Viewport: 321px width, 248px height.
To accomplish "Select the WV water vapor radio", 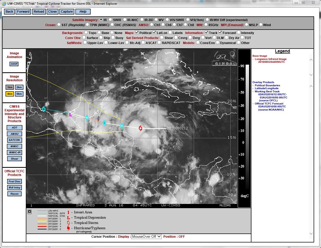I will [156, 20].
